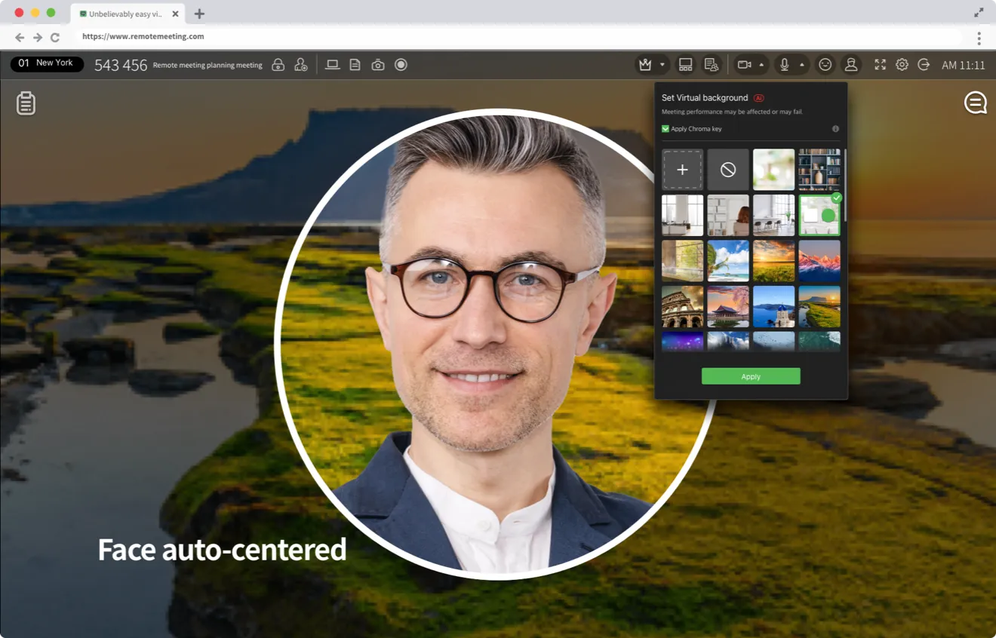Open a new browser tab
996x638 pixels.
(199, 14)
